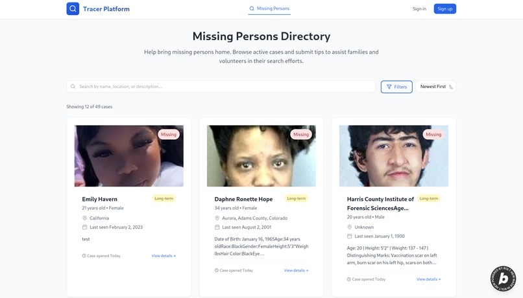Click the "Aurora, Adams County, Colorado" location text
Image resolution: width=523 pixels, height=298 pixels.
coord(254,218)
